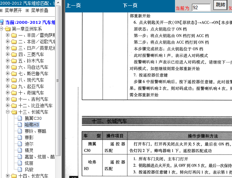Click the folder icon of 十四、长安汽车
Image resolution: width=232 pixels, height=178 pixels.
tap(14, 176)
